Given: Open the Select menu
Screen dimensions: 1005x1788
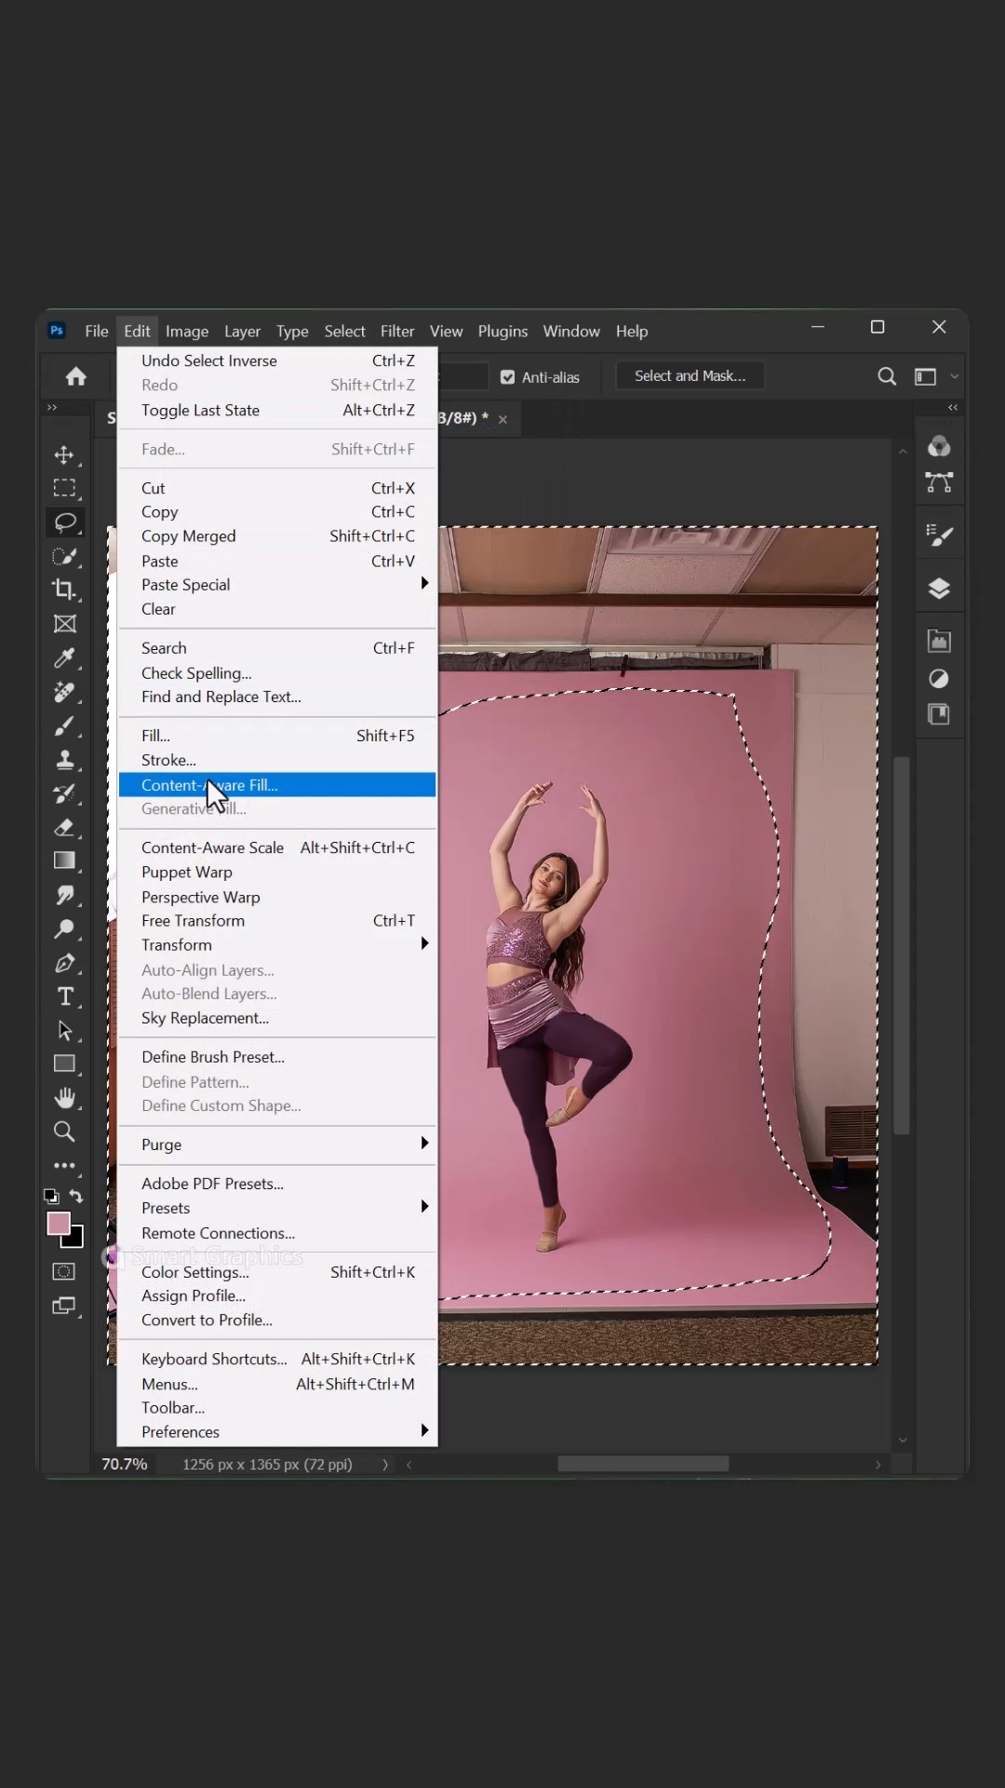Looking at the screenshot, I should [344, 332].
